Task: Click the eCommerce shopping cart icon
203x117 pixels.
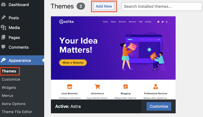Action: click(x=97, y=86)
